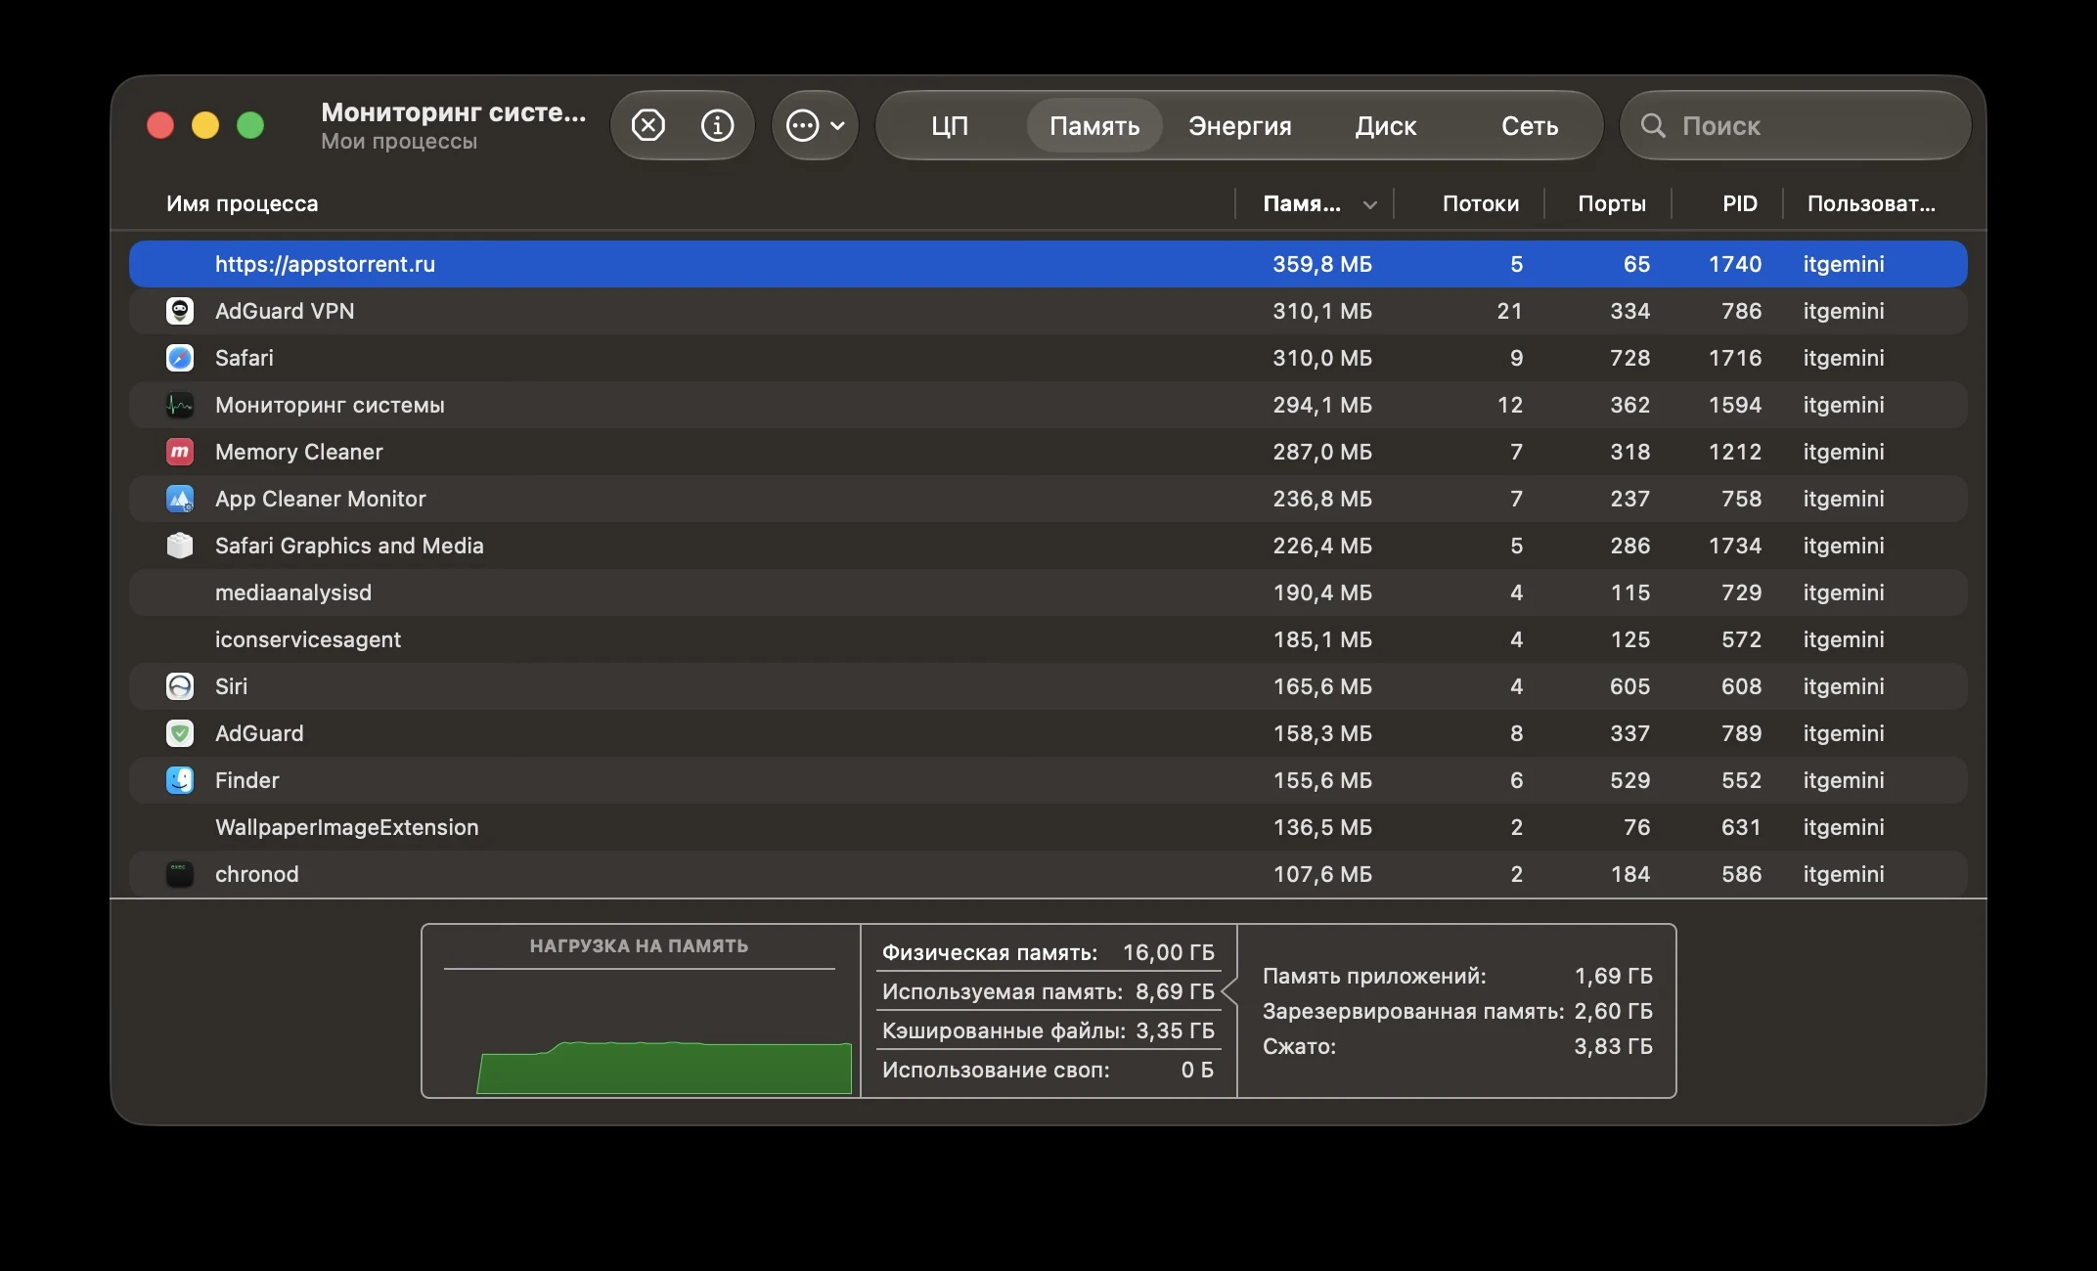2097x1271 pixels.
Task: Click the НАГРУЗКА НА ПАМЯТЬ pressure graph
Action: pos(641,1011)
